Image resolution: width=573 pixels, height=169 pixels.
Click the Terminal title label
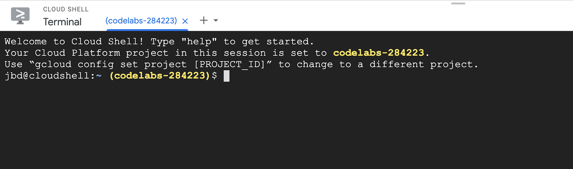62,22
